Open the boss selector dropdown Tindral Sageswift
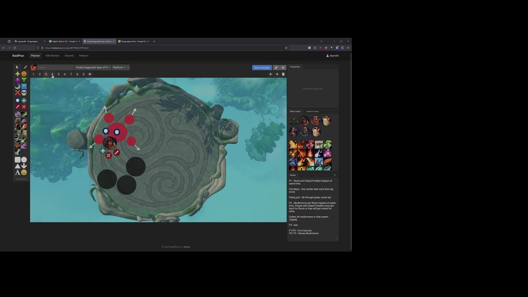 [x=93, y=68]
